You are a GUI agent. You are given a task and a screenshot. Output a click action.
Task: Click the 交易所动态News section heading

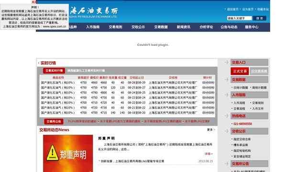[54, 130]
